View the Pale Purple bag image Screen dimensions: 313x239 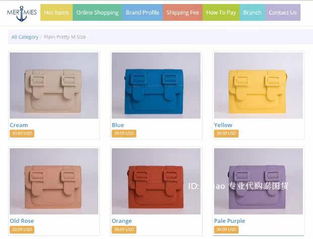tap(258, 181)
